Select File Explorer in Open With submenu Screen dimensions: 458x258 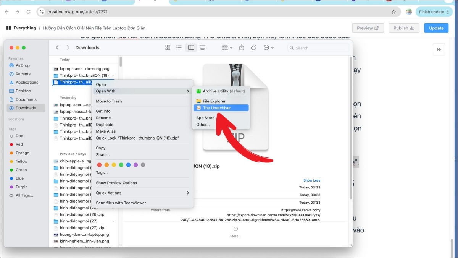coord(221,101)
